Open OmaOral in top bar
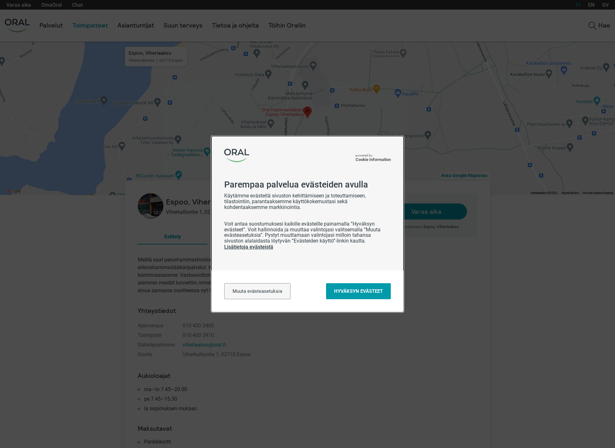Viewport: 615px width, 448px height. coord(52,5)
